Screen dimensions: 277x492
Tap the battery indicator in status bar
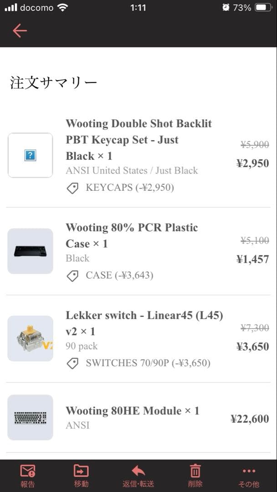coord(263,8)
